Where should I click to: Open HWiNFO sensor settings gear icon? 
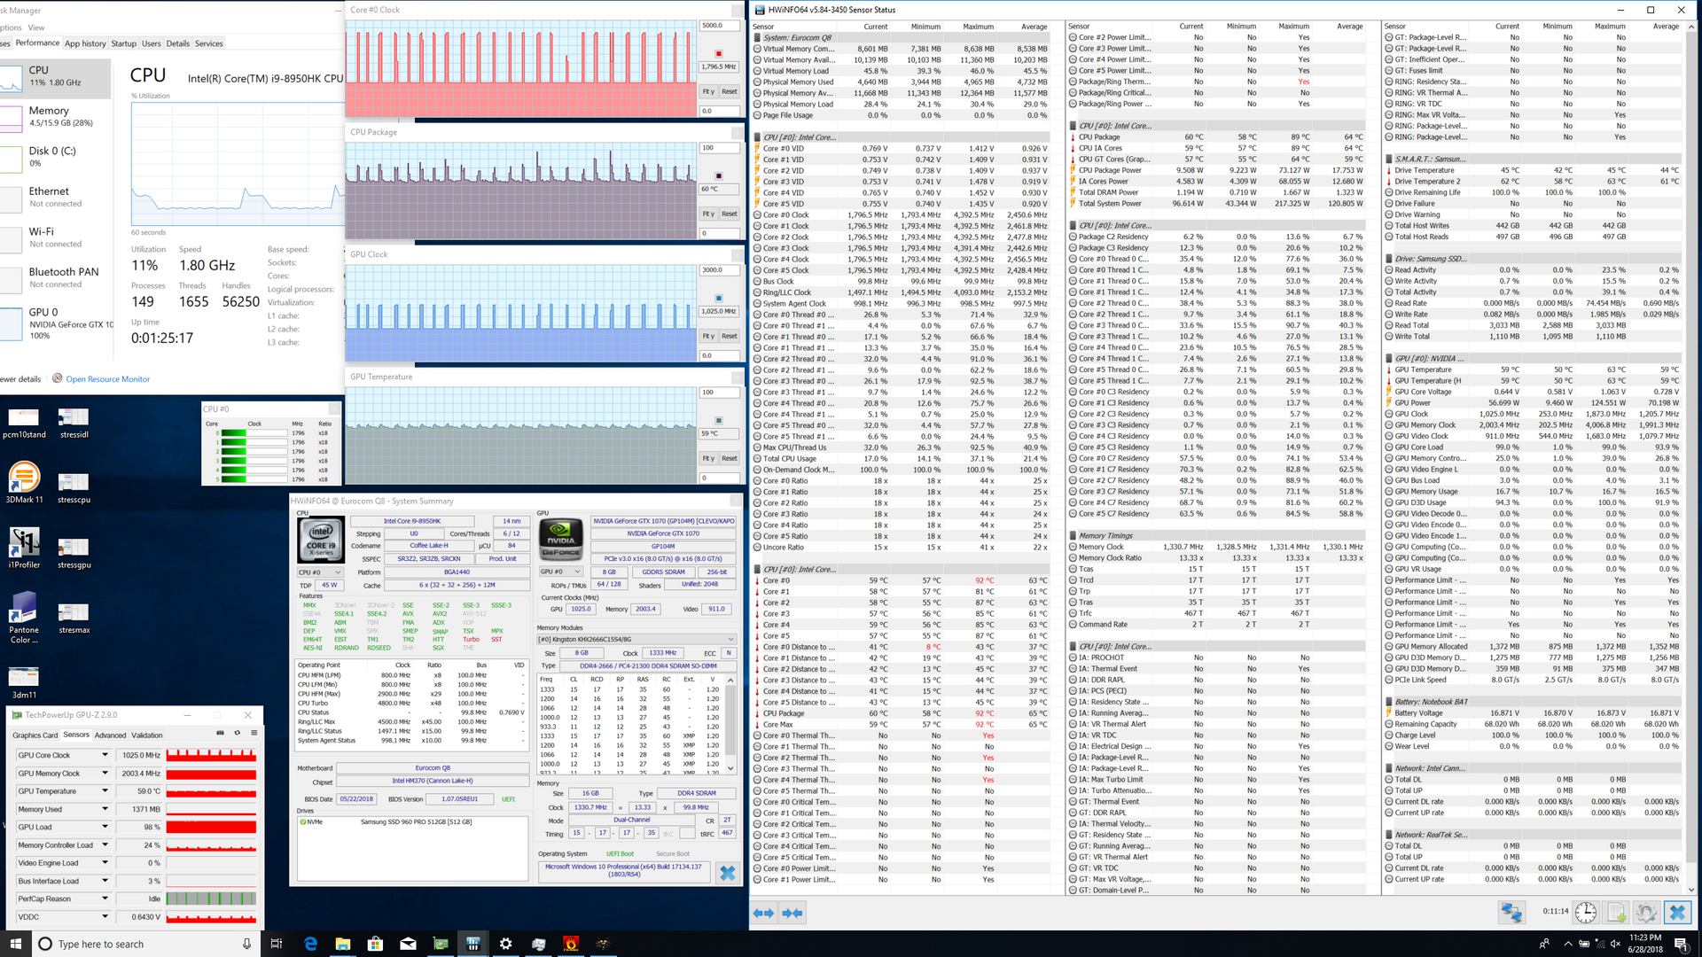[1646, 912]
